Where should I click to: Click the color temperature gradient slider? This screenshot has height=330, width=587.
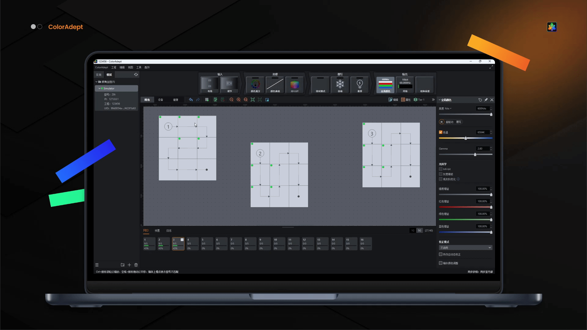pyautogui.click(x=466, y=138)
